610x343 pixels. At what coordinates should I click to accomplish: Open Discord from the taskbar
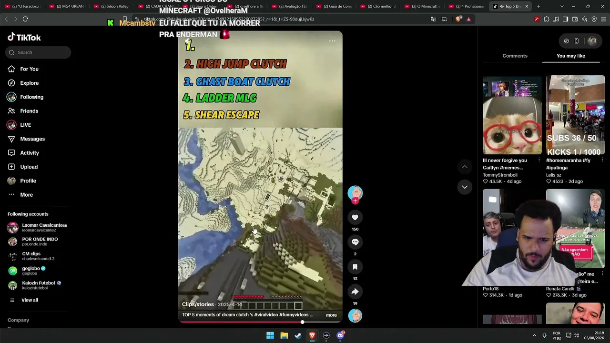(340, 335)
